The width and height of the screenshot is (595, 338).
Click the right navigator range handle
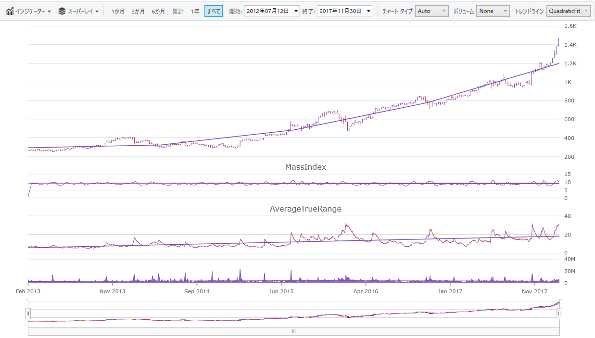click(559, 313)
